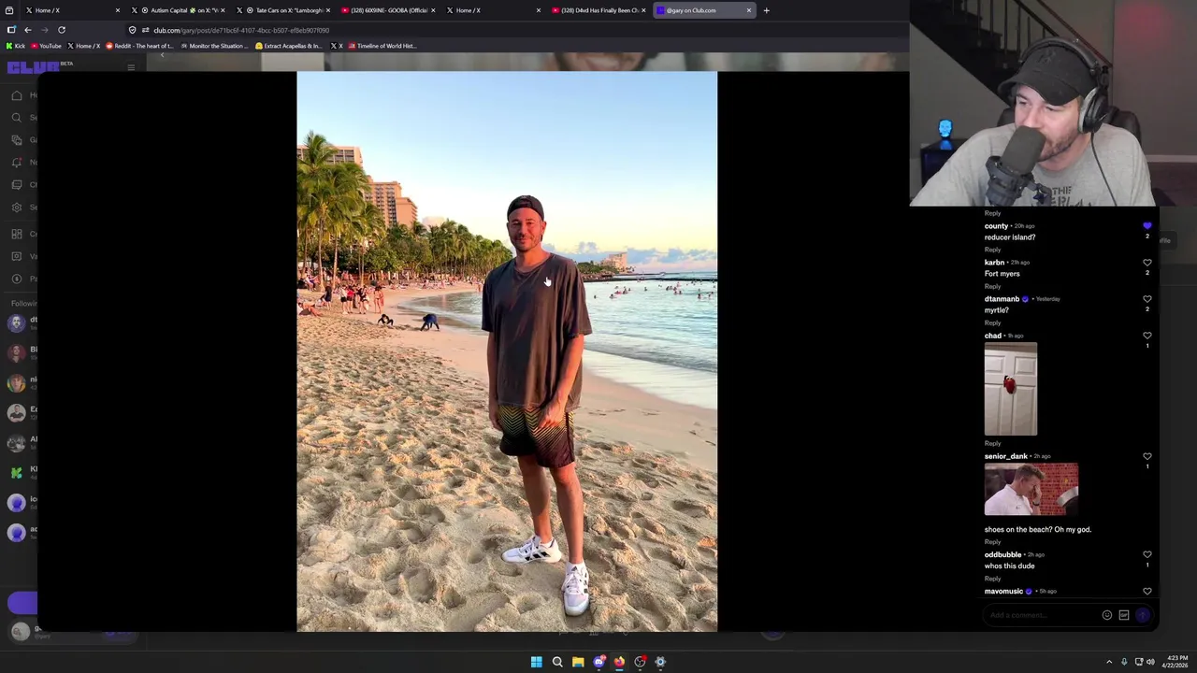
Task: Open county's profile from username
Action: click(x=996, y=226)
